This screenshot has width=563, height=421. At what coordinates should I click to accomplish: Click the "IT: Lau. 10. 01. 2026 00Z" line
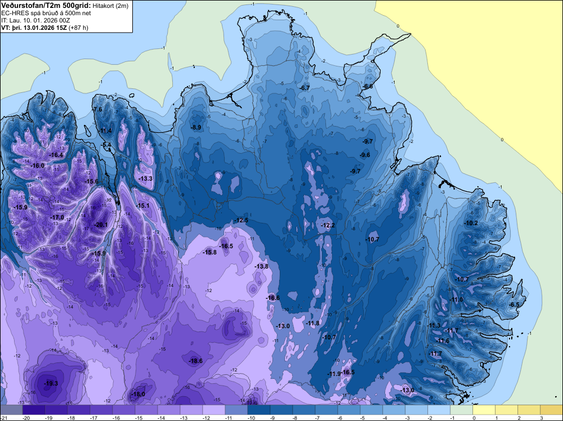[35, 20]
